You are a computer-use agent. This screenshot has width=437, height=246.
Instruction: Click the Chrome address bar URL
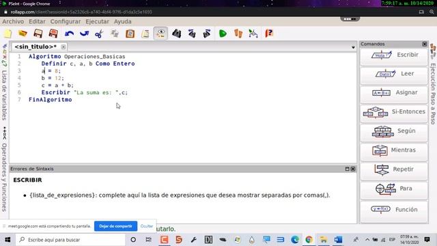pos(81,12)
